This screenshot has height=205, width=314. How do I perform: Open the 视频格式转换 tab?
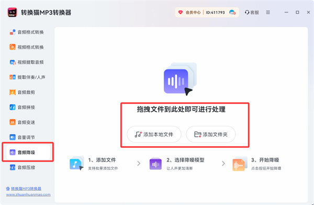click(x=28, y=47)
